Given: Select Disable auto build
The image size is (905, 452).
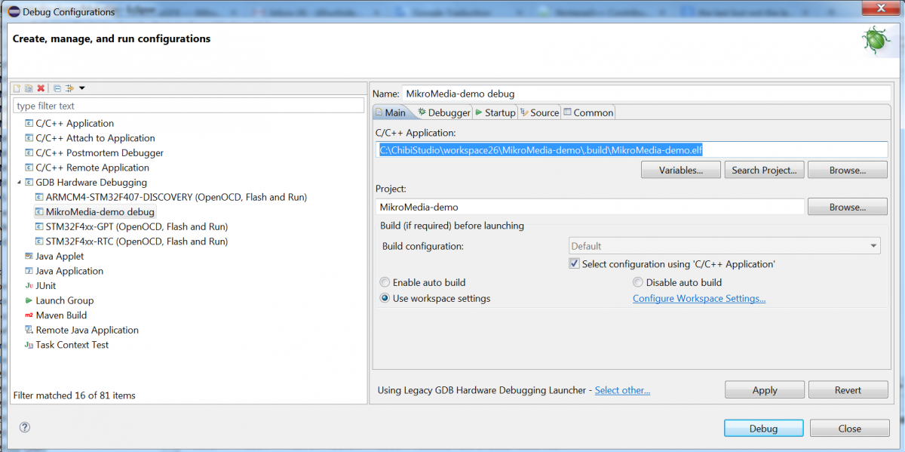Looking at the screenshot, I should click(x=638, y=281).
